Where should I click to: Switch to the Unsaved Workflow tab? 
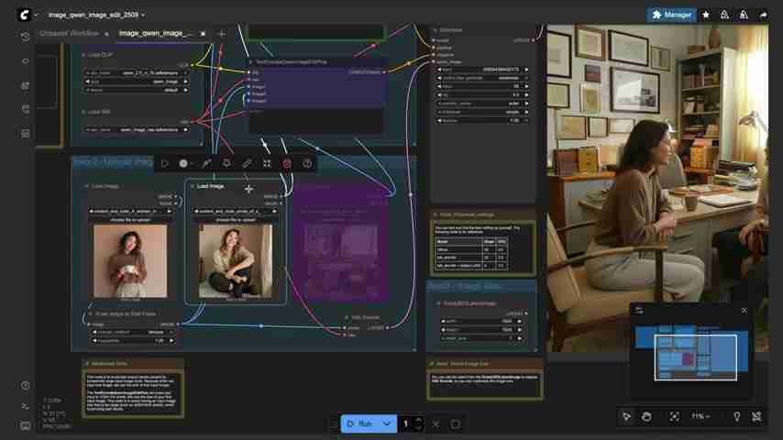(71, 33)
